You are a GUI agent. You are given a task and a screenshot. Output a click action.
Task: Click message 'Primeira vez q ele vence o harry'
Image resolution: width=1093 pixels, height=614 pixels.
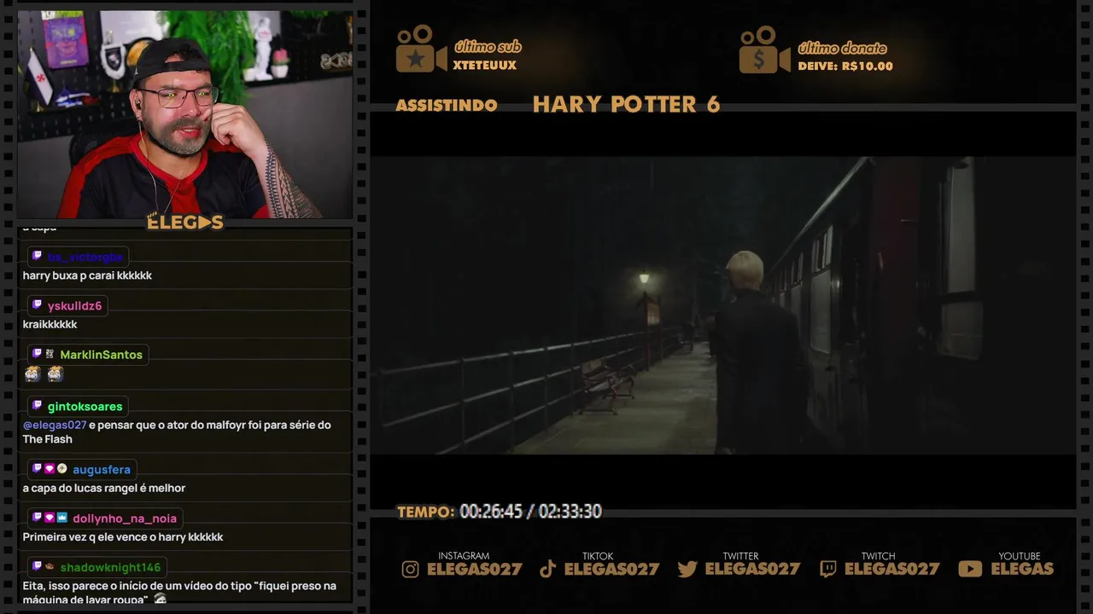pyautogui.click(x=123, y=536)
